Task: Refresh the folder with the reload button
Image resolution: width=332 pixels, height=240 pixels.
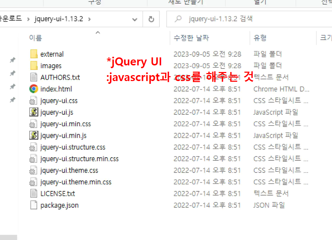Action: point(151,19)
